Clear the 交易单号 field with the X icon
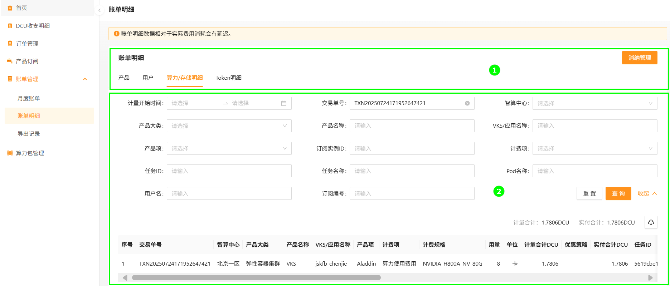670x286 pixels. [467, 103]
